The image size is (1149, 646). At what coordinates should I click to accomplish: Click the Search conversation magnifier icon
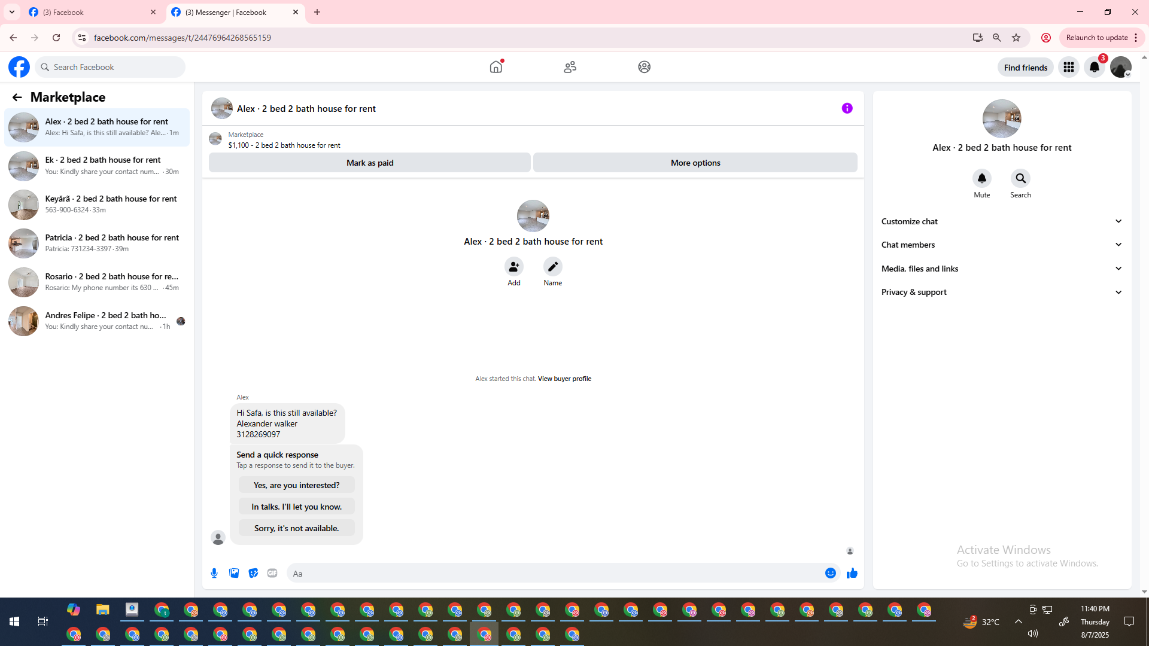1020,178
